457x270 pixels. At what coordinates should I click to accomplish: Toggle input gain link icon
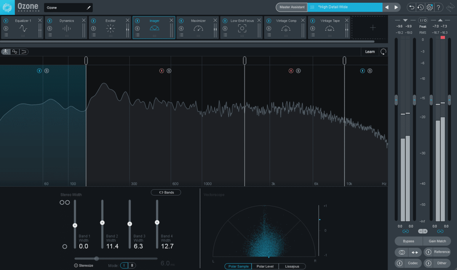405,231
